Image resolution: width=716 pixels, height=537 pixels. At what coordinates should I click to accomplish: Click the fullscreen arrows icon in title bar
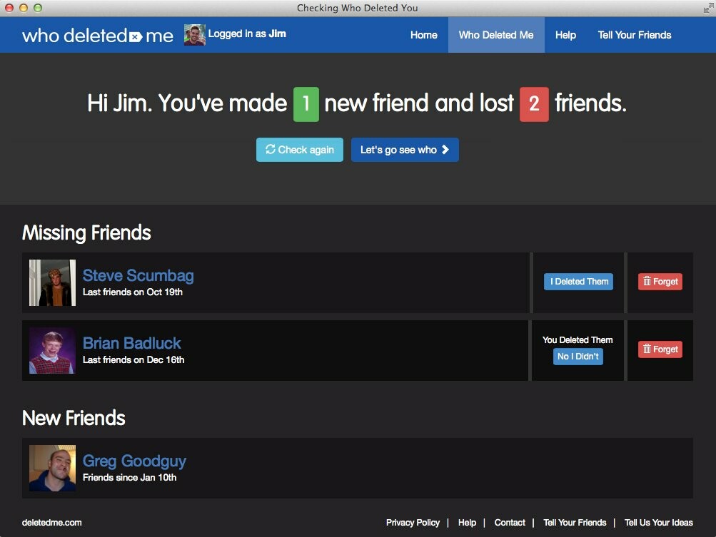click(706, 8)
